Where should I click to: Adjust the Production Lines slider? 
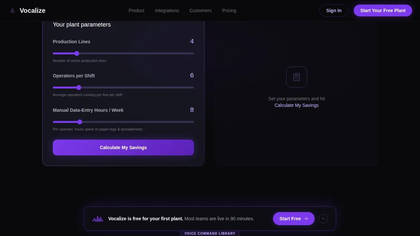(77, 53)
